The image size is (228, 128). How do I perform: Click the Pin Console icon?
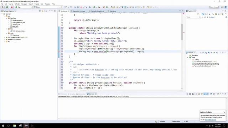(211, 94)
